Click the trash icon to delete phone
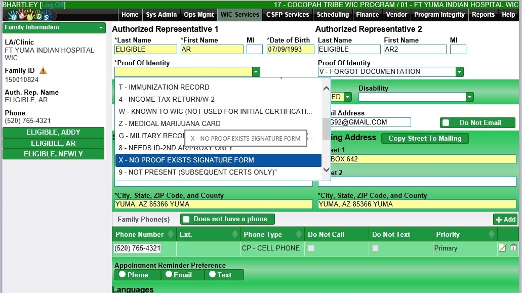The image size is (522, 293). [x=513, y=248]
